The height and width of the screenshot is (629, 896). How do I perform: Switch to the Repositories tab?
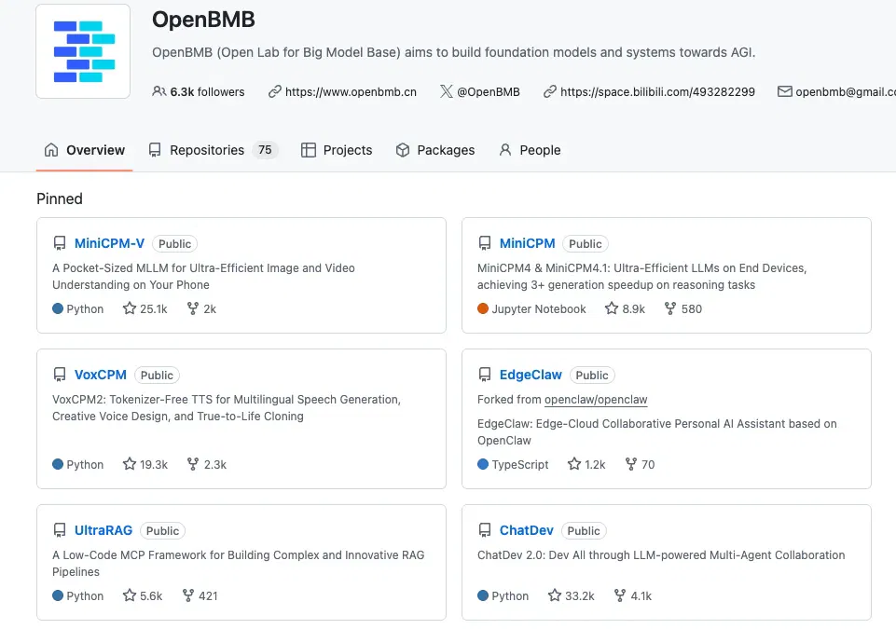coord(213,150)
